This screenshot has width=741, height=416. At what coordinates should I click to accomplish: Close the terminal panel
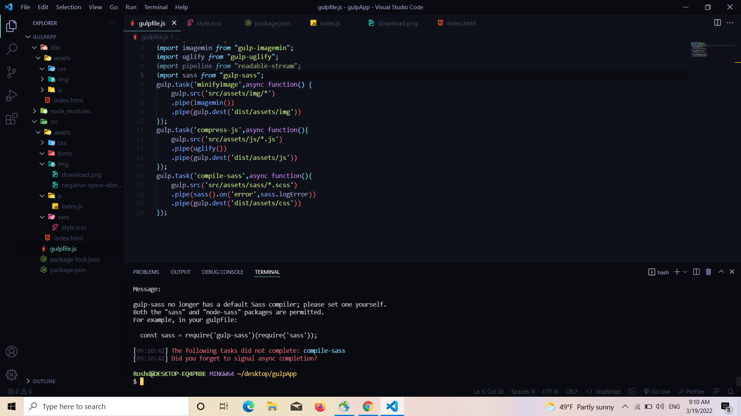click(732, 272)
